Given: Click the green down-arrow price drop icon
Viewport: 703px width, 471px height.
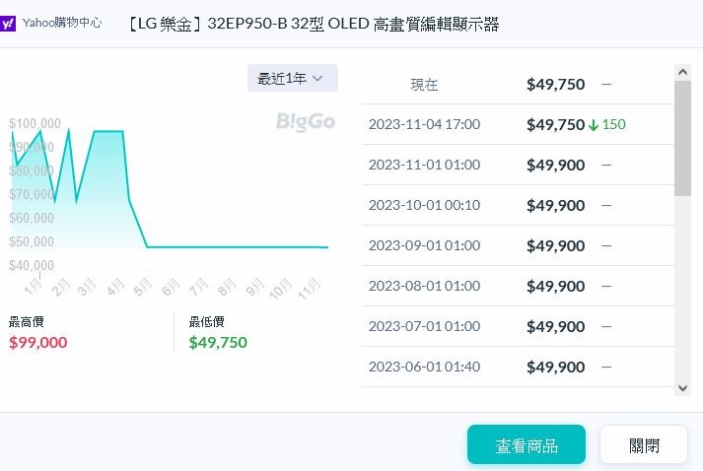Looking at the screenshot, I should click(594, 125).
